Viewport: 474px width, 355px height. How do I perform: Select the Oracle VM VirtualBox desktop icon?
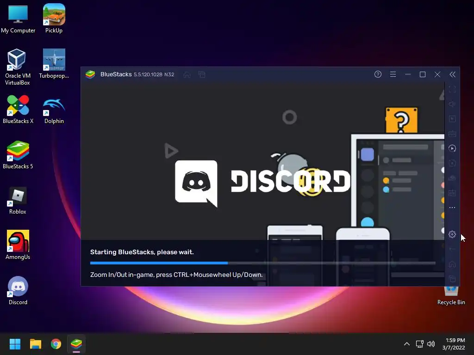click(x=17, y=67)
